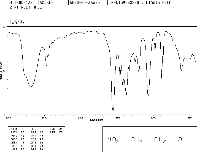
Task: Select peak value 1071 in the table
Action: pyautogui.click(x=33, y=143)
